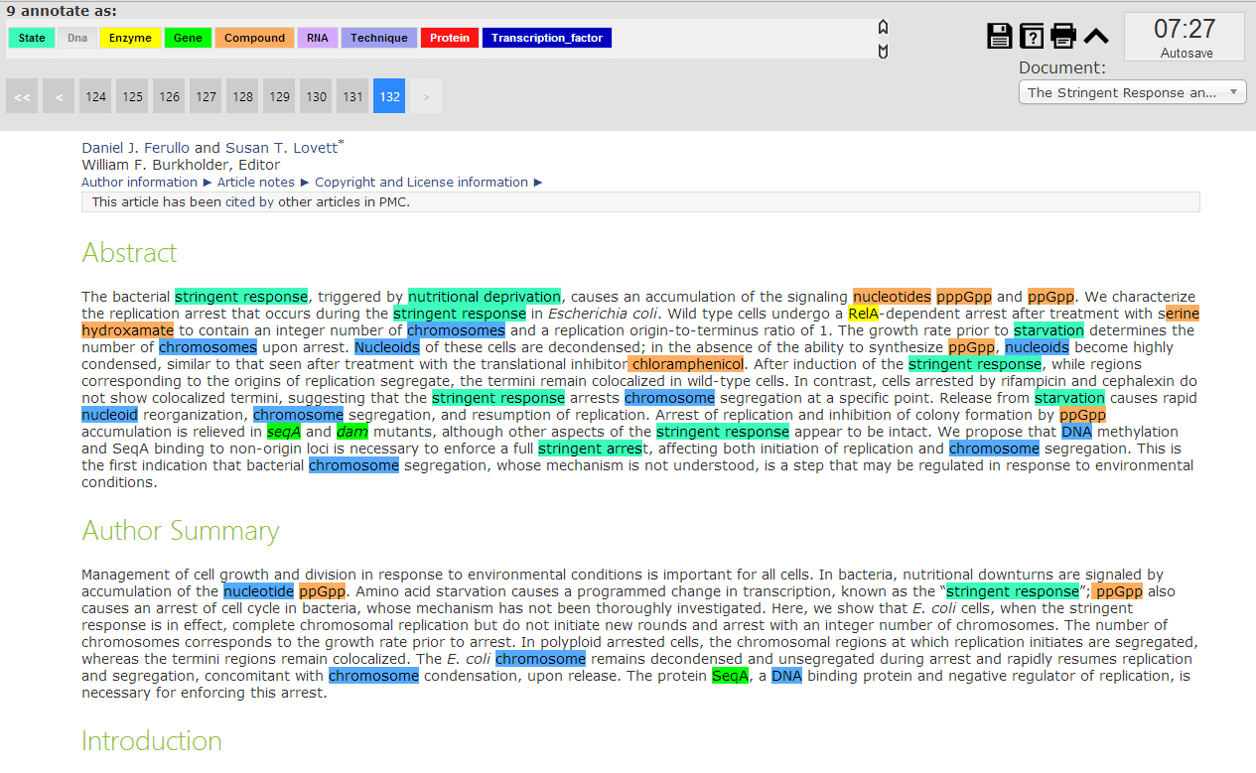1256x773 pixels.
Task: Go to next page with > button
Action: [x=426, y=96]
